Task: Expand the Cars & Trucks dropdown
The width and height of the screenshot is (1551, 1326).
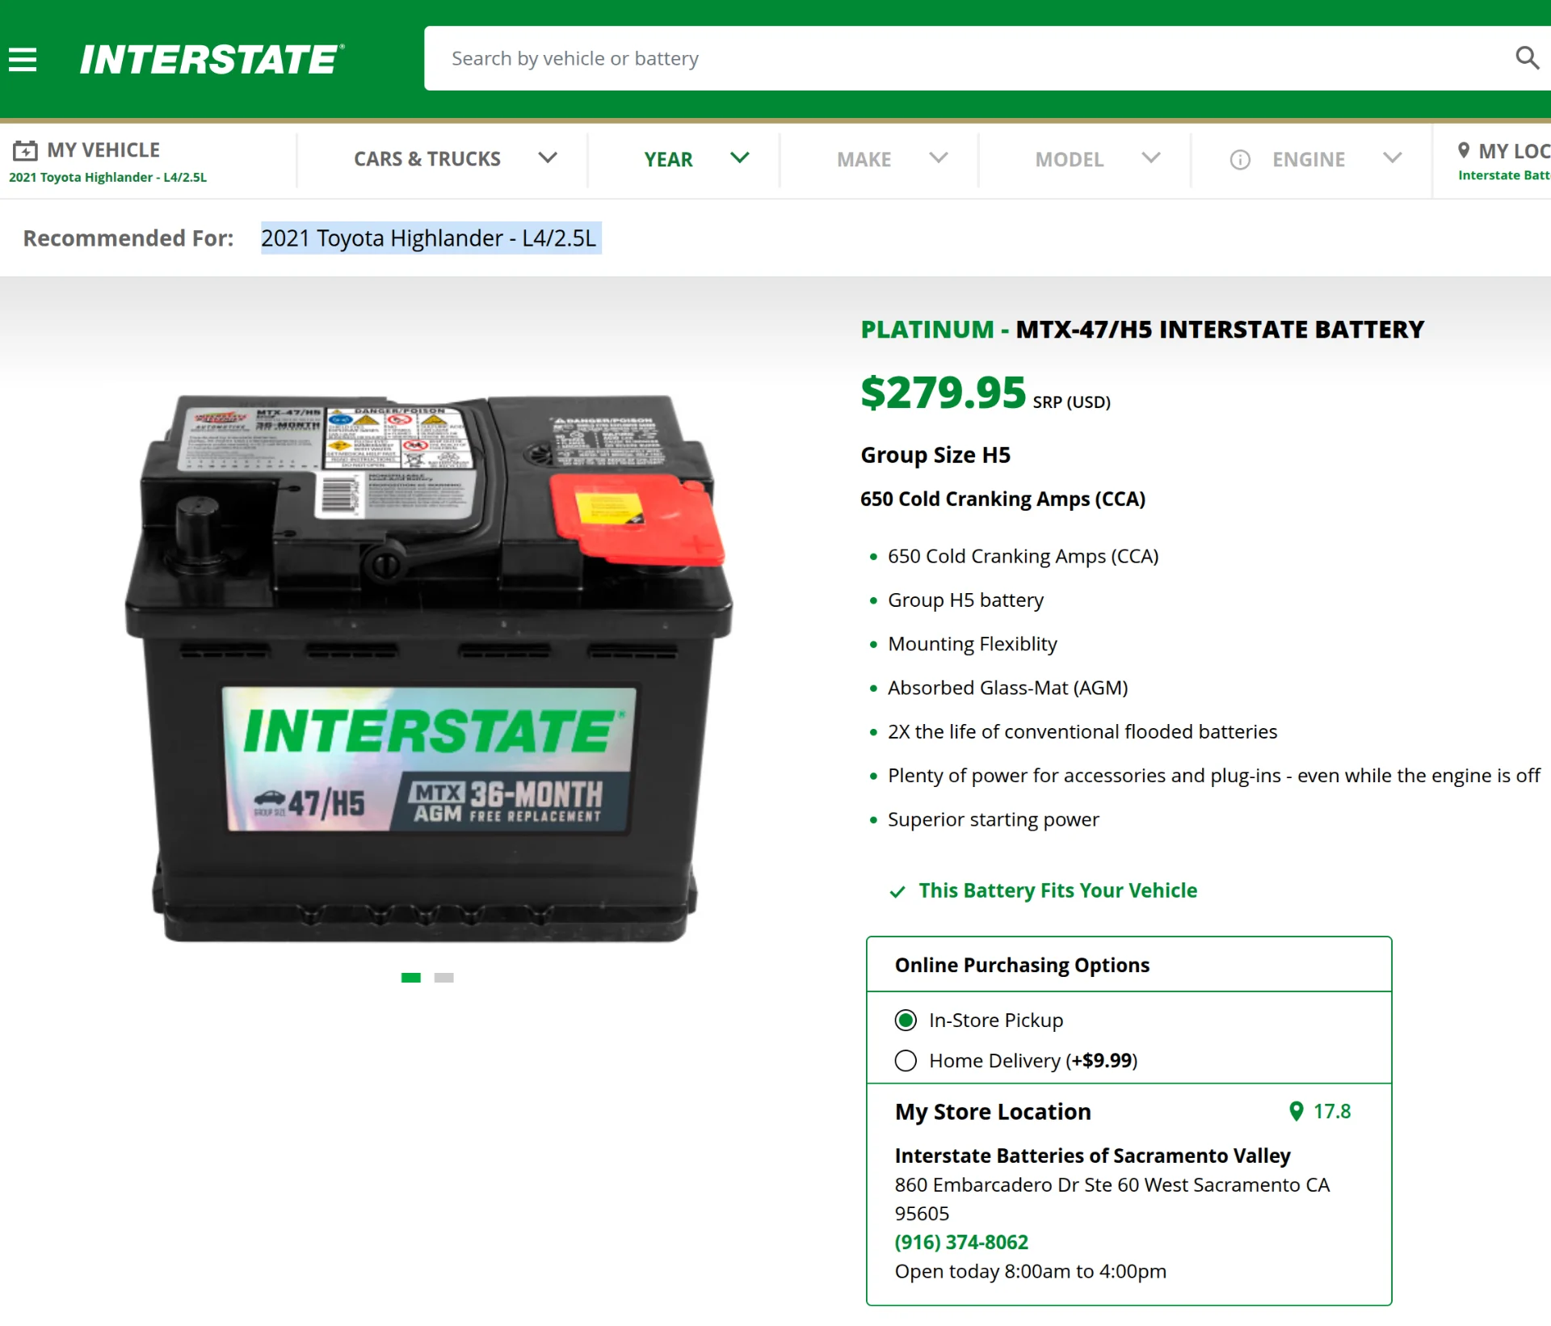Action: 456,159
